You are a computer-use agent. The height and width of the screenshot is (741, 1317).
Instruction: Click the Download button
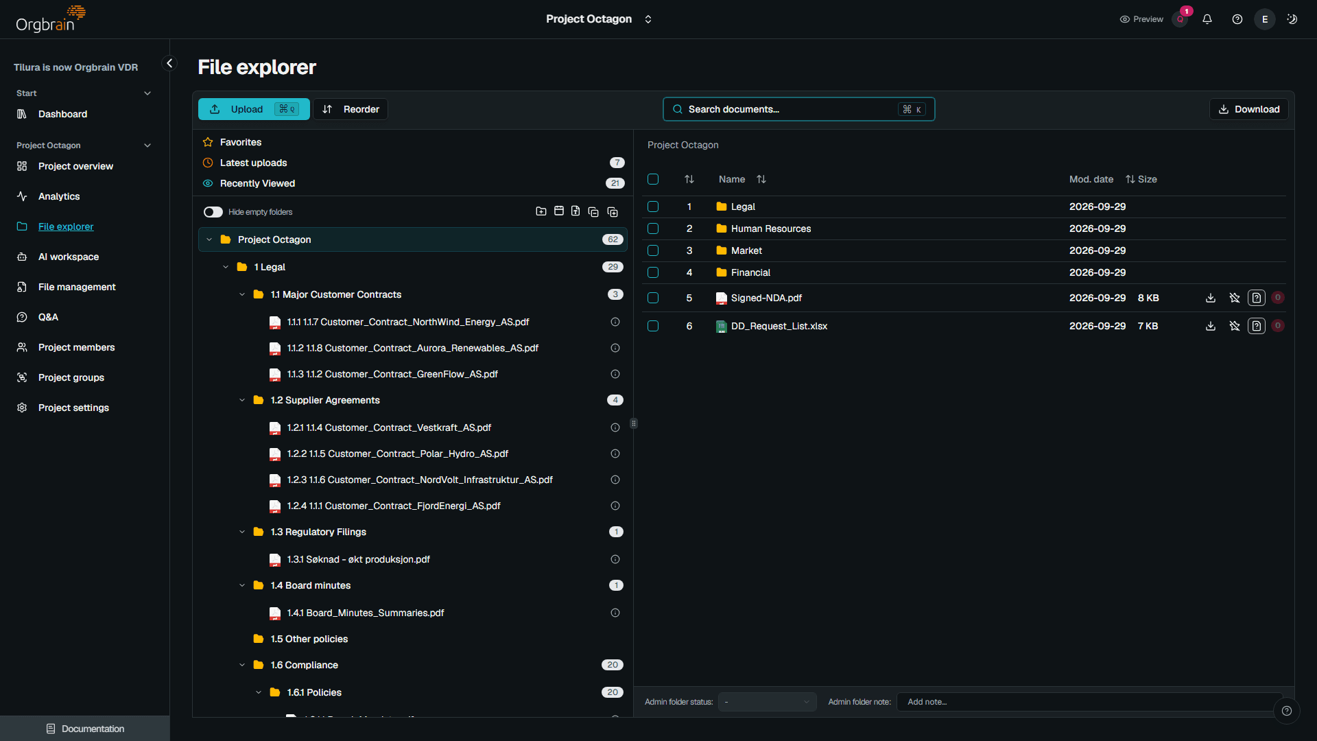click(x=1248, y=109)
